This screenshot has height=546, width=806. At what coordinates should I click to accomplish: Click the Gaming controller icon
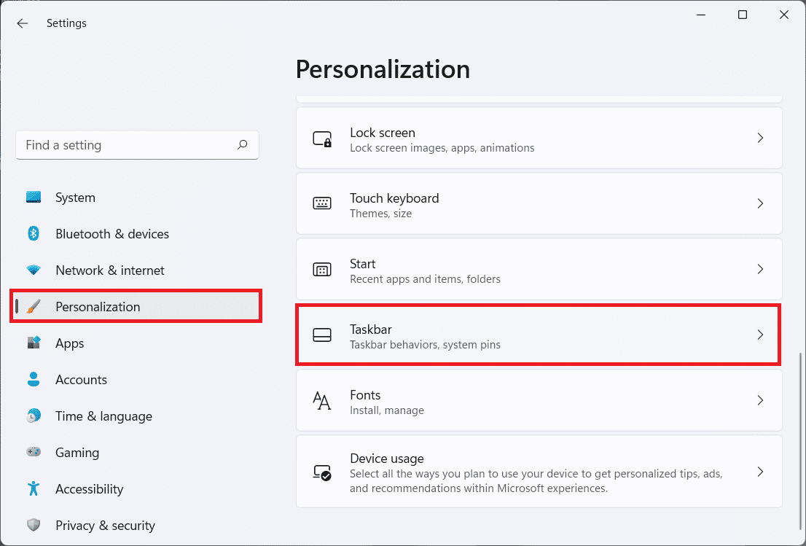click(x=34, y=452)
